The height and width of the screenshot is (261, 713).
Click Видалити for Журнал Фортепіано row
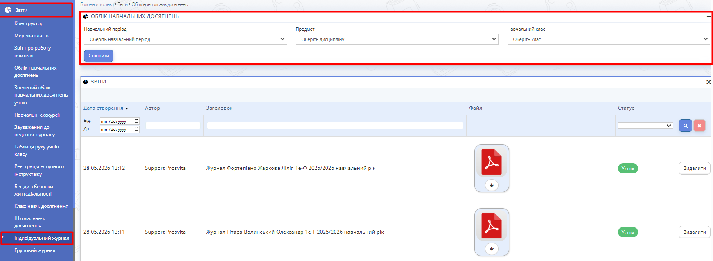(695, 168)
